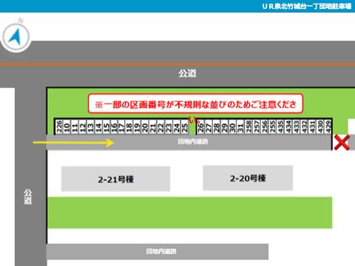Click the vertical 公道 label on left road
This screenshot has width=355, height=266.
coord(27,197)
